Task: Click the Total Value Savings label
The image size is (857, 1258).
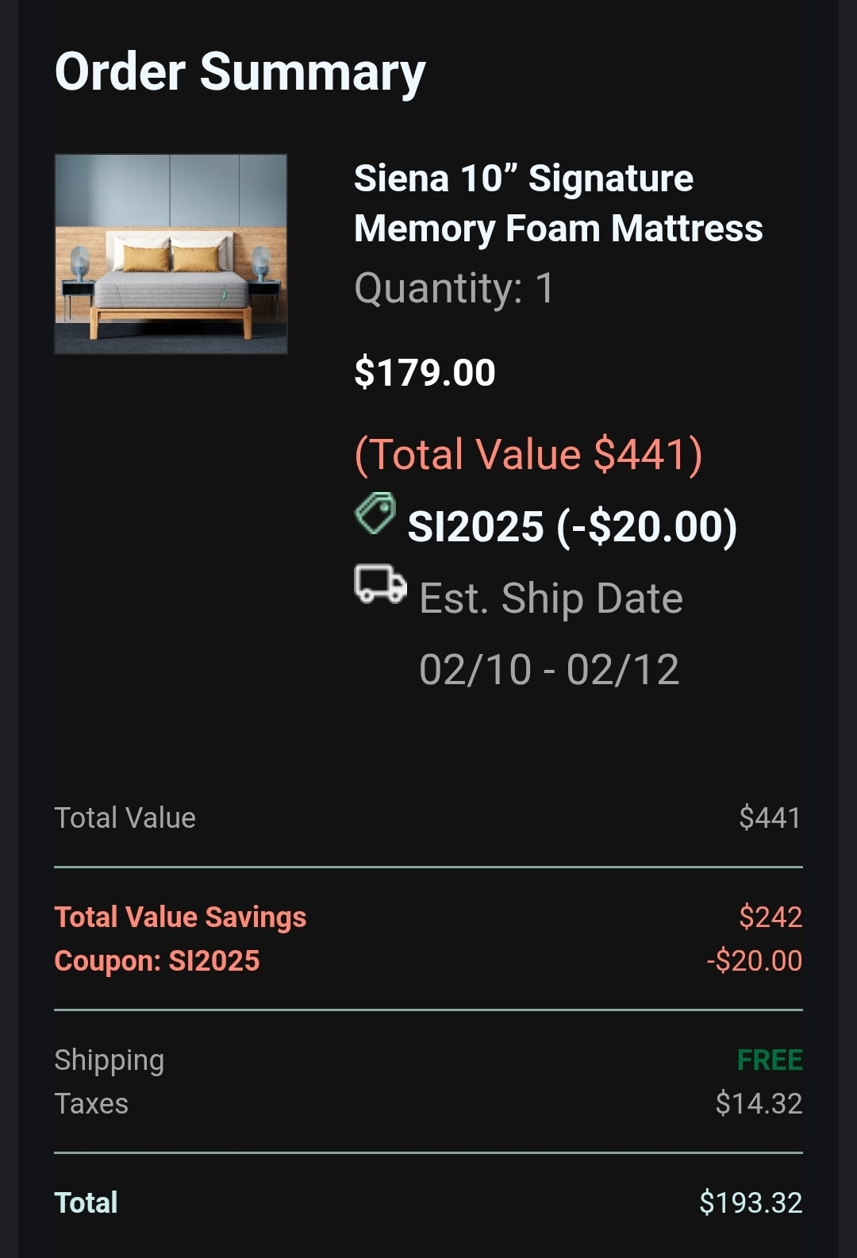Action: (x=180, y=917)
